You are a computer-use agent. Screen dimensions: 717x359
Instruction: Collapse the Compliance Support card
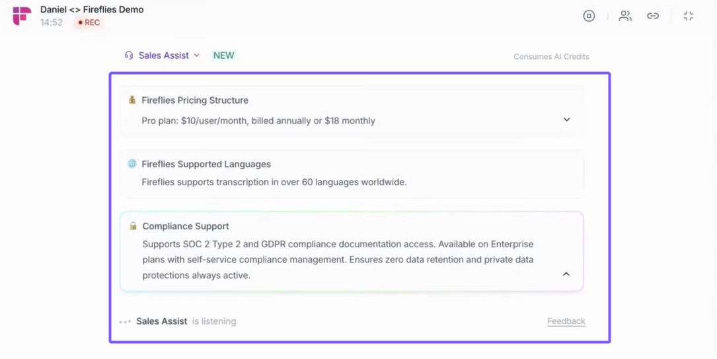[x=566, y=274]
